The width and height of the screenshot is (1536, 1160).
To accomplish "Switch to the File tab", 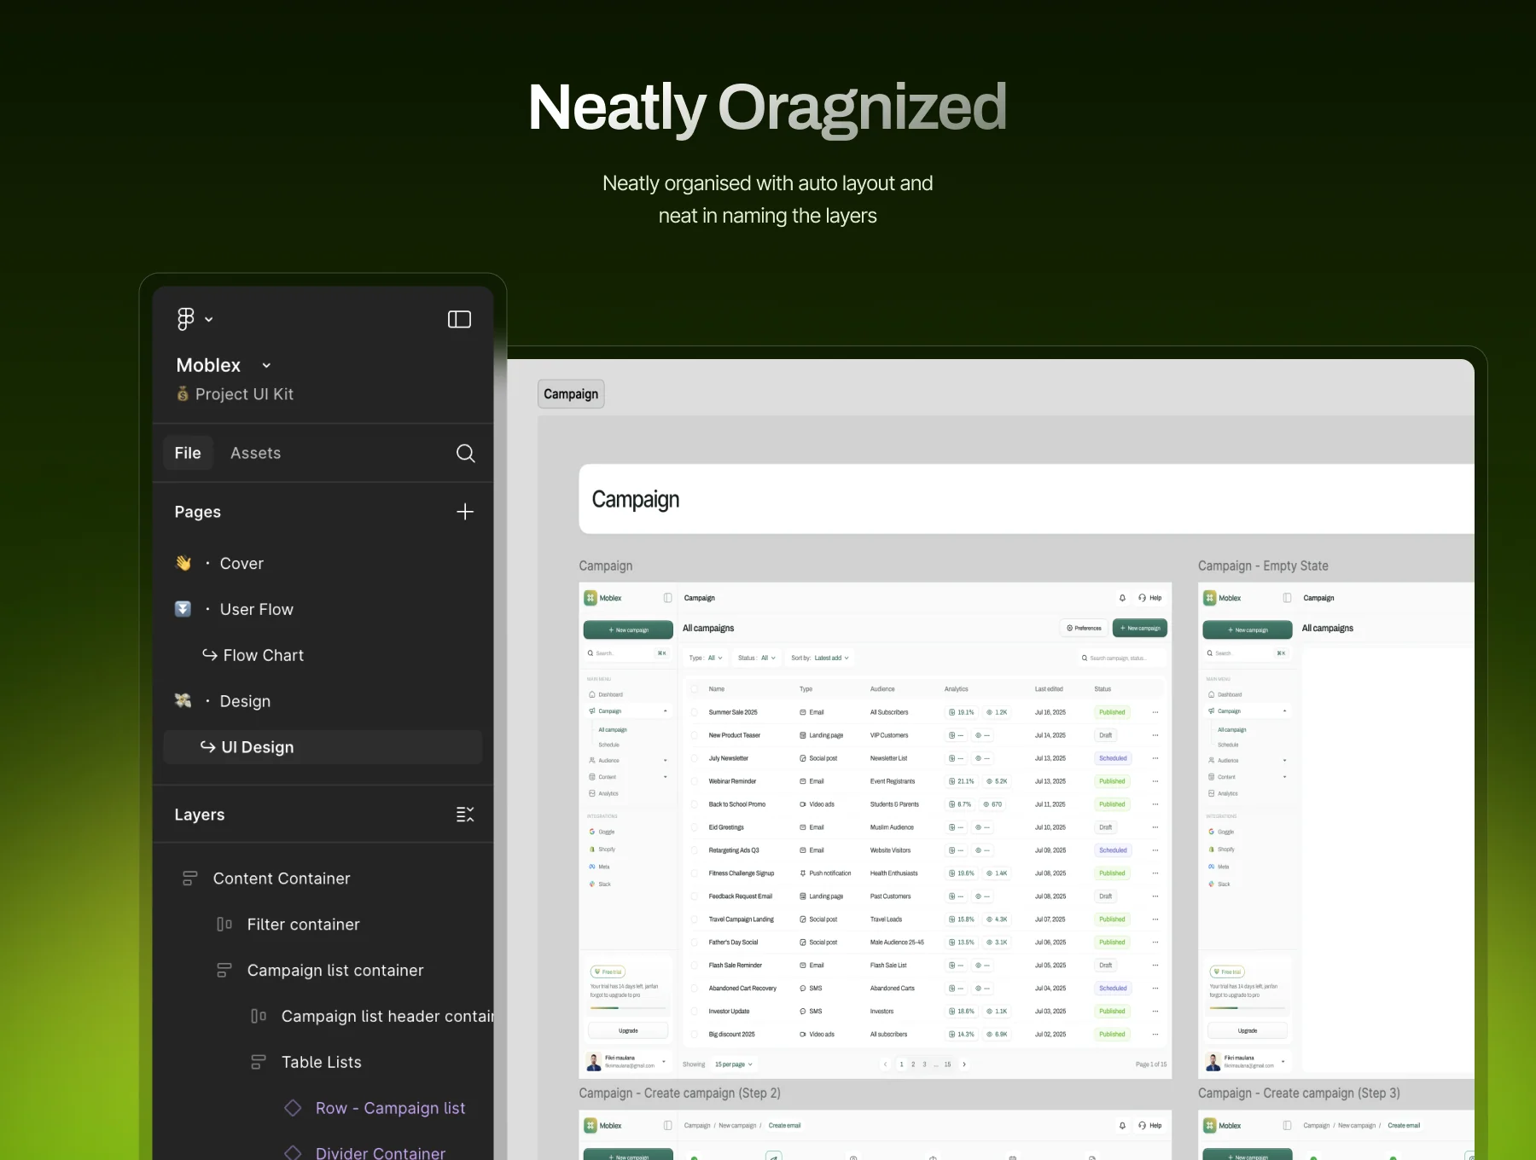I will (188, 453).
